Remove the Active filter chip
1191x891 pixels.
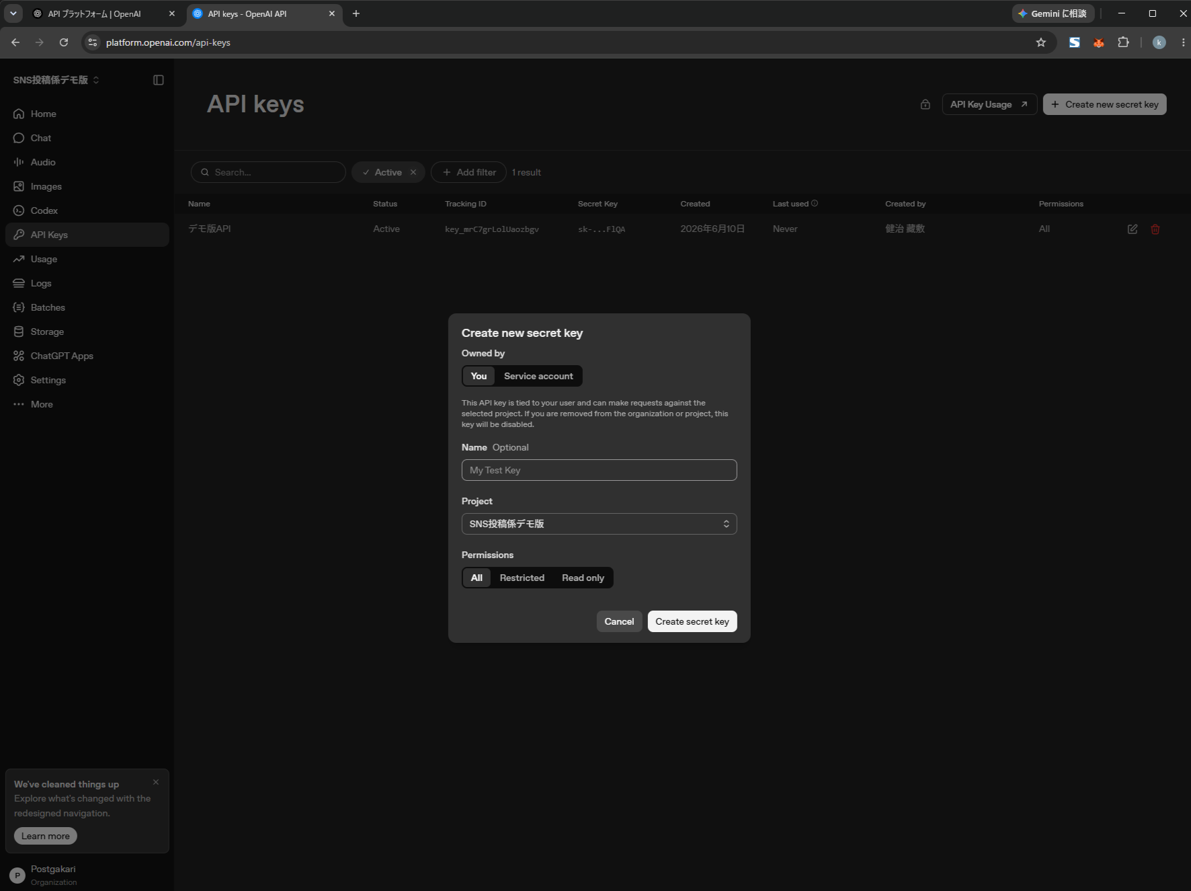413,172
